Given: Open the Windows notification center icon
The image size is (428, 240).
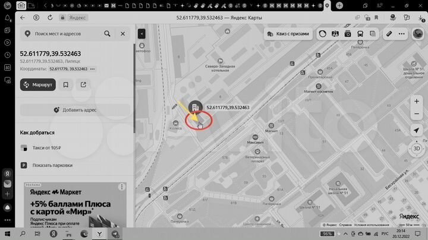Looking at the screenshot, I should [418, 233].
